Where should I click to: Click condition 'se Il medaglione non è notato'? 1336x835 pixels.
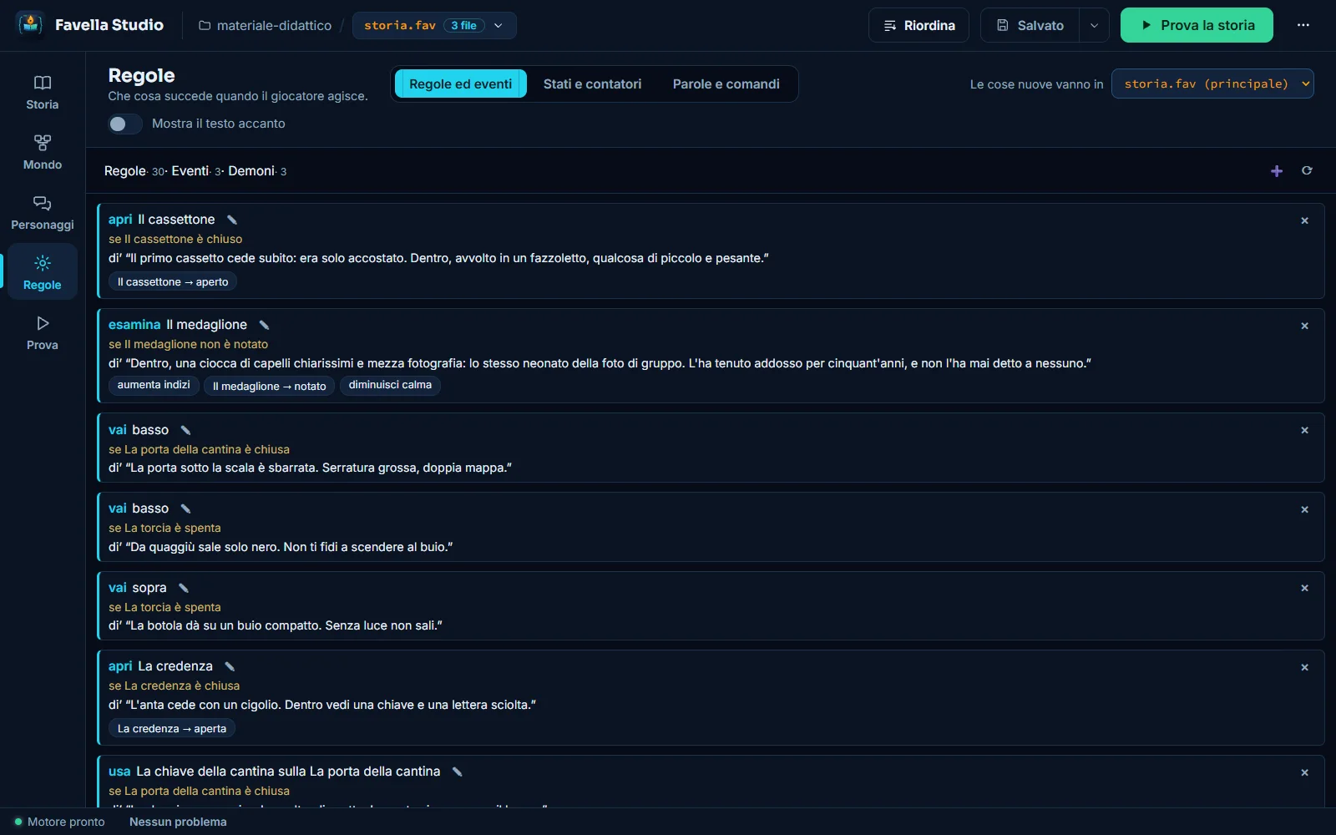[188, 344]
